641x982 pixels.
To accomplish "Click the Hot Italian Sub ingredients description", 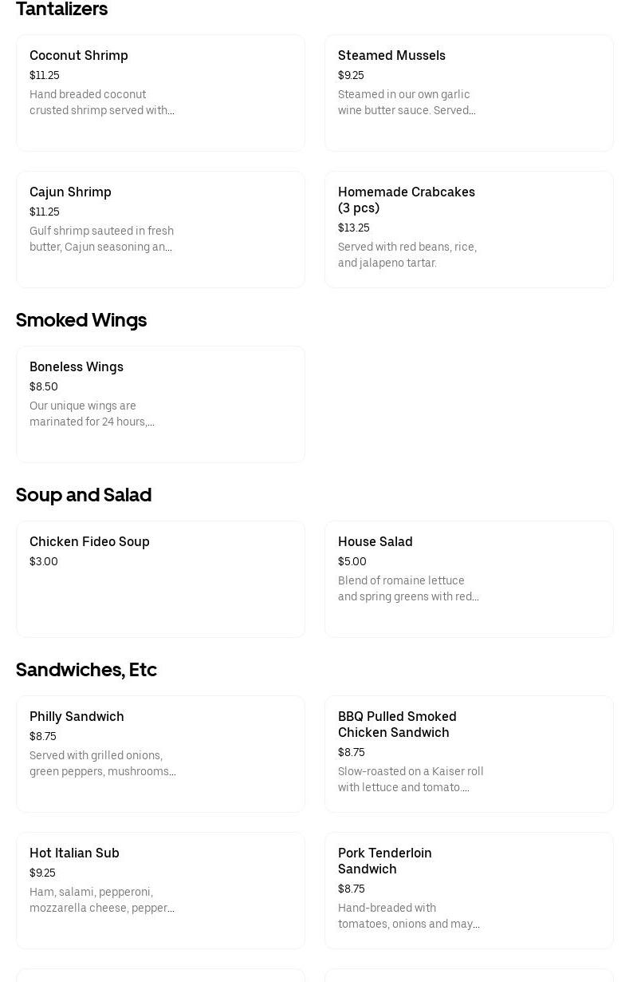I will 101,900.
